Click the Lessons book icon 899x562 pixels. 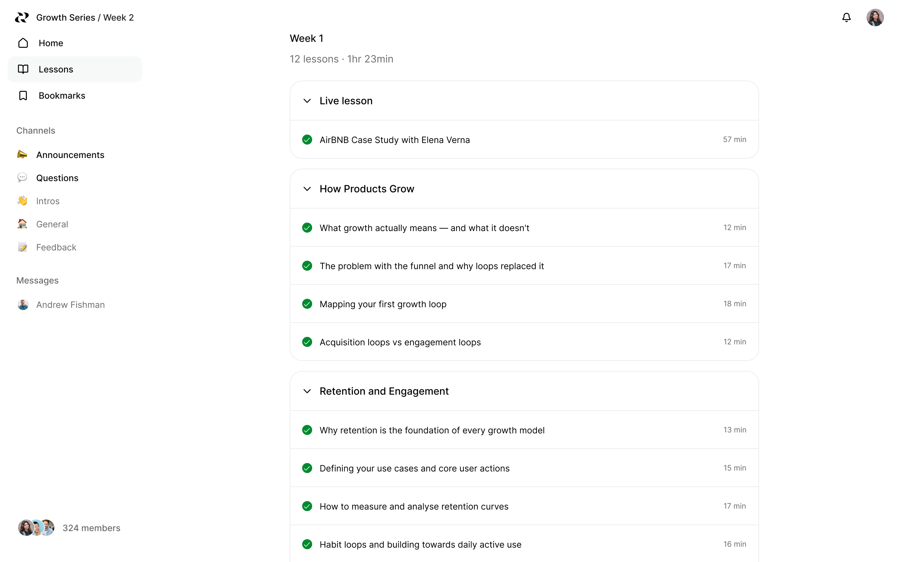pyautogui.click(x=23, y=69)
